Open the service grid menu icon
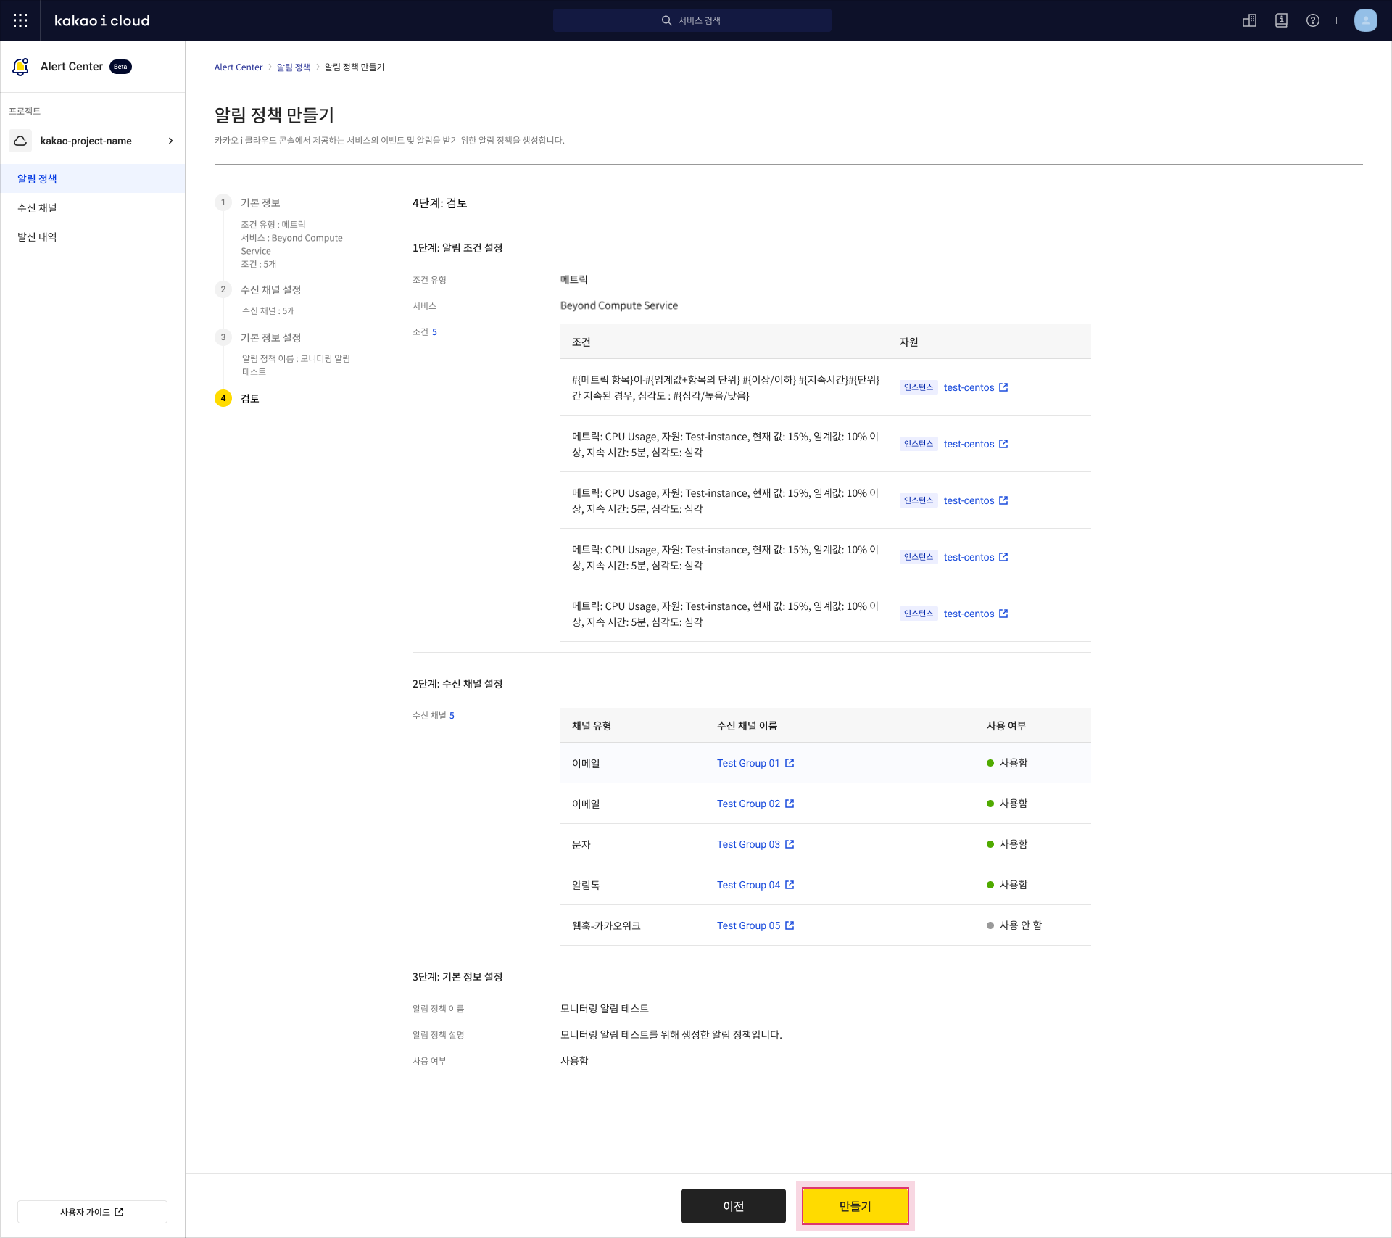This screenshot has width=1392, height=1238. tap(20, 20)
